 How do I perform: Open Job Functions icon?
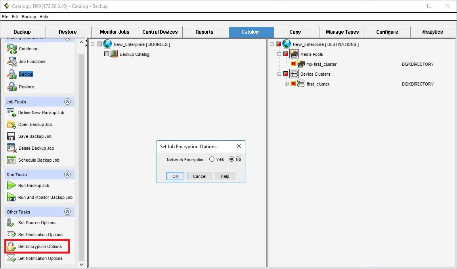click(11, 61)
